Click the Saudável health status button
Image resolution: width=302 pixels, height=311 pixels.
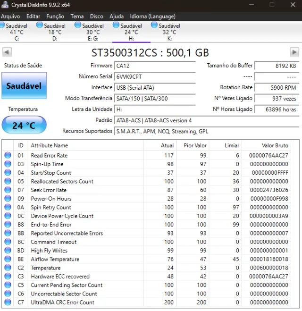coord(24,85)
